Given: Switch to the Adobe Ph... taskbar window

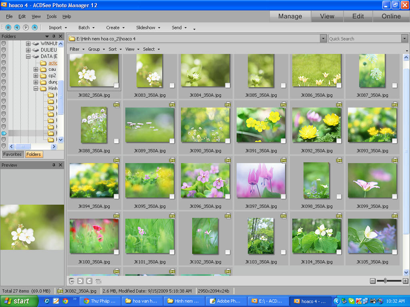Looking at the screenshot, I should coord(225,301).
